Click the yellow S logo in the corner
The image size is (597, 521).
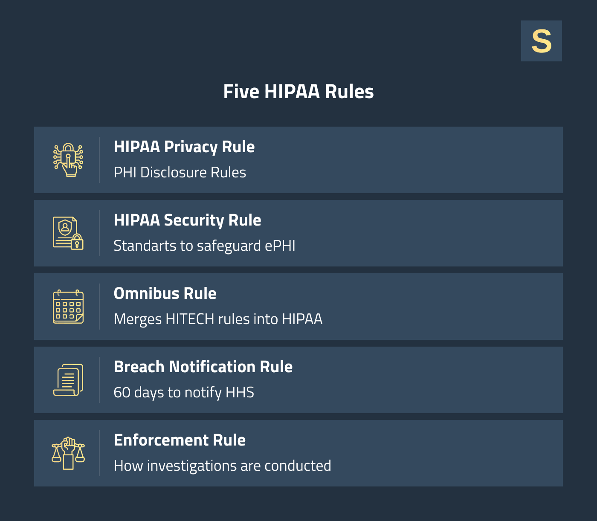pyautogui.click(x=541, y=41)
